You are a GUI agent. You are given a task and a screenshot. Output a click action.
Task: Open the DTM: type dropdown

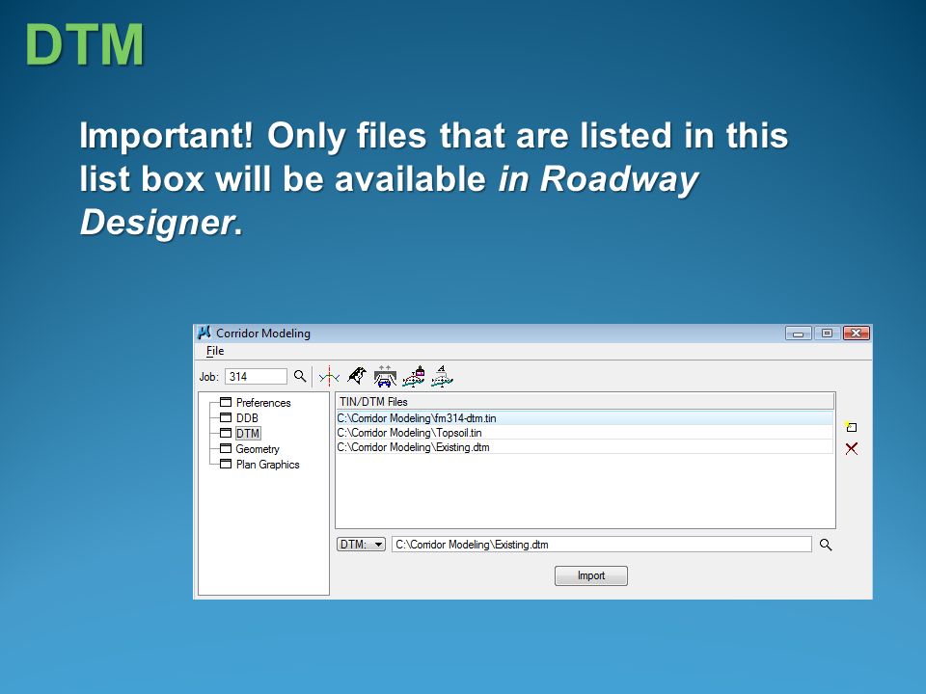point(361,544)
